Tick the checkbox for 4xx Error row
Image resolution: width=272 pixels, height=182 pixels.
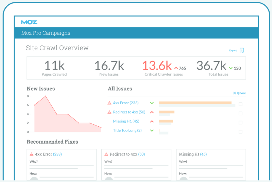240,104
